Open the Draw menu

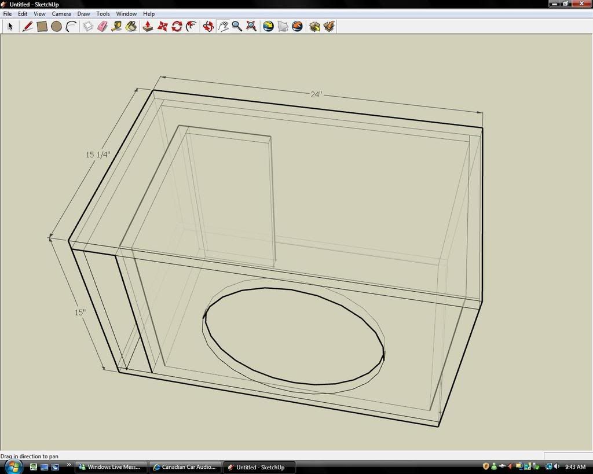click(83, 14)
